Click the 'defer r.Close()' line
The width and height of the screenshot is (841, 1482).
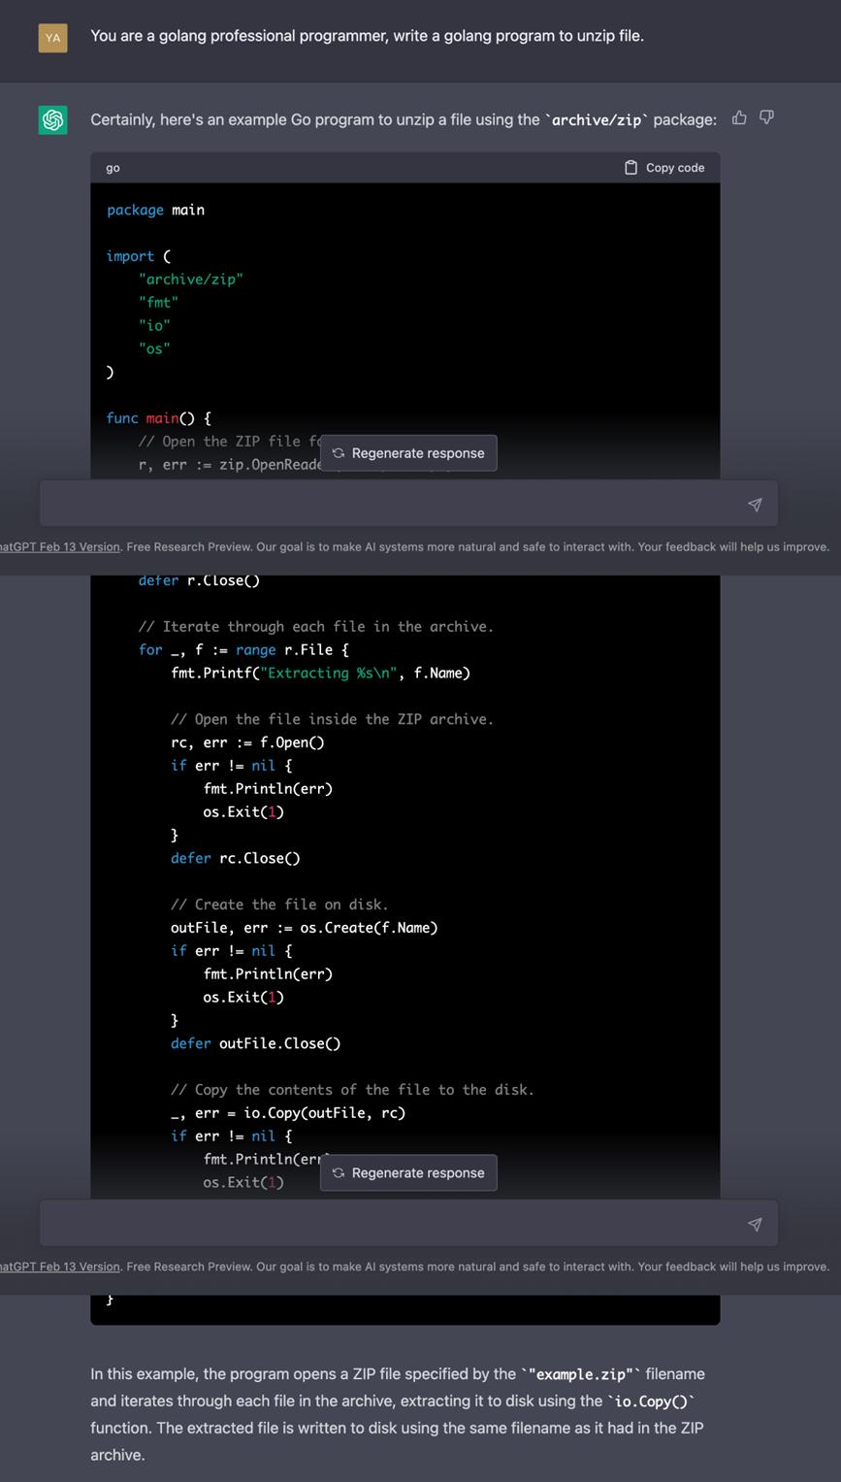pos(199,580)
